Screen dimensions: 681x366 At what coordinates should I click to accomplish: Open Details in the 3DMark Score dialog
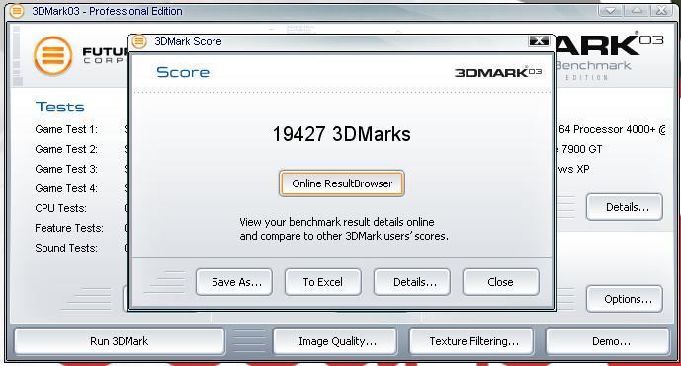coord(412,282)
